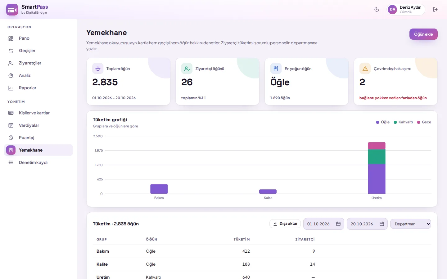This screenshot has width=447, height=279.
Task: Click the Raporlar bar chart icon
Action: tap(11, 88)
